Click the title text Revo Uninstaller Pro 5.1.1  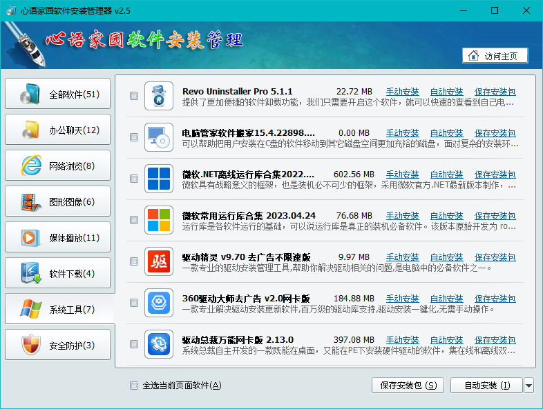point(237,92)
